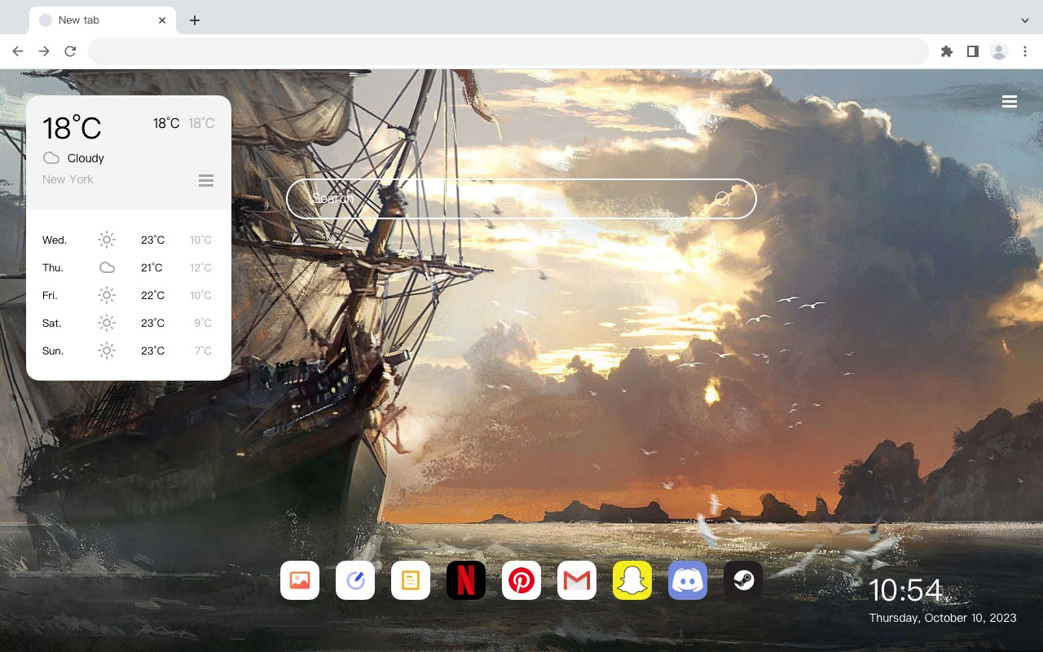Open the Discord shortcut
The image size is (1043, 652).
pos(688,580)
